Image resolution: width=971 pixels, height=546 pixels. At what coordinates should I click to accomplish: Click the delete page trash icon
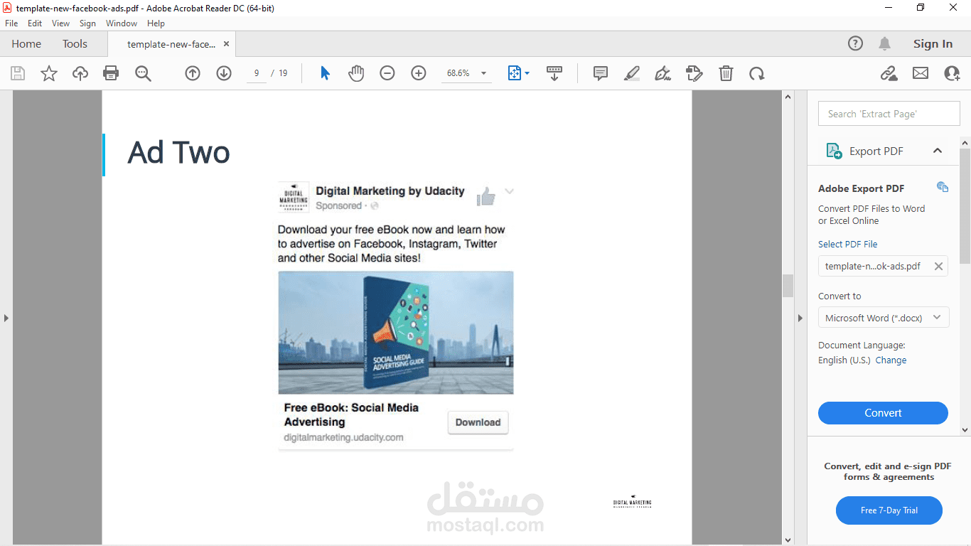coord(726,73)
